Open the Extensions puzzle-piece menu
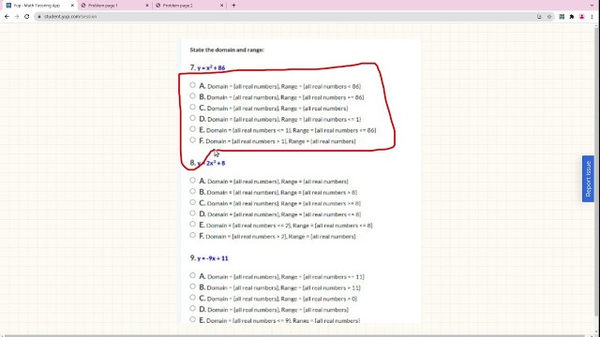This screenshot has height=337, width=600. pyautogui.click(x=572, y=17)
